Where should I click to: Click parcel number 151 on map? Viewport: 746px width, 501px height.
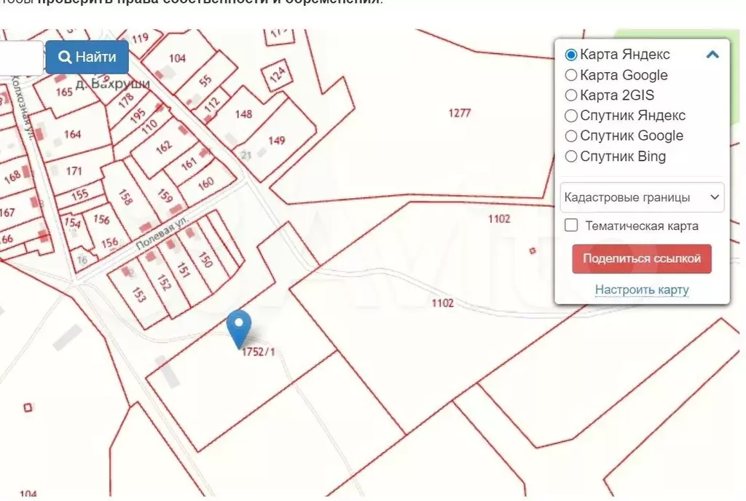pyautogui.click(x=184, y=269)
